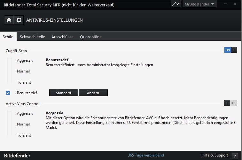Click the Active Virus Control section label
Image resolution: width=242 pixels, height=160 pixels.
pos(22,104)
